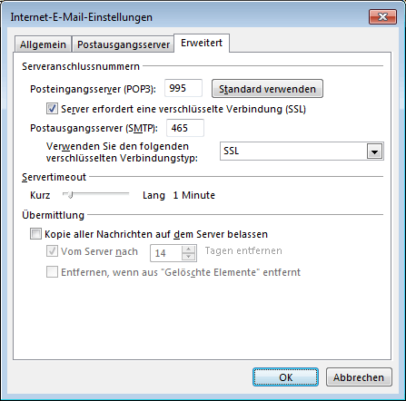
Task: Toggle the SSL encrypted connection checkbox
Action: (52, 108)
